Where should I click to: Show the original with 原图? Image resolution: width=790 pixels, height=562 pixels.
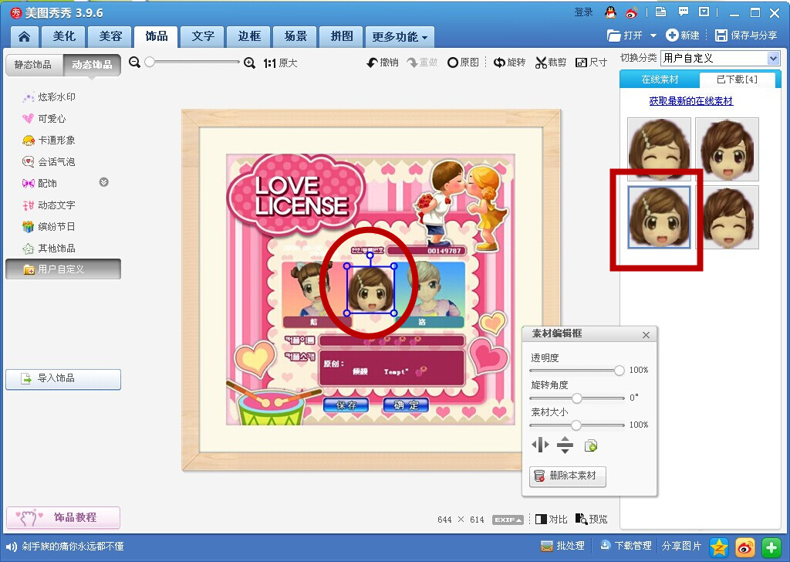point(463,63)
